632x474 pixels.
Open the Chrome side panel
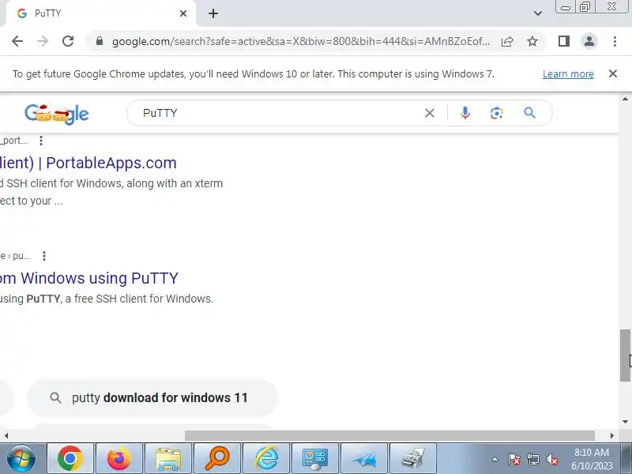(564, 41)
